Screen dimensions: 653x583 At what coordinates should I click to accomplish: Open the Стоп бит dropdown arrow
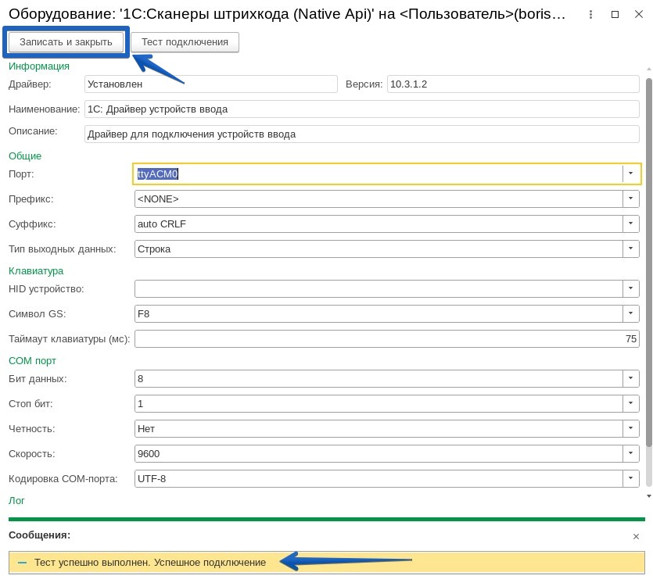631,403
